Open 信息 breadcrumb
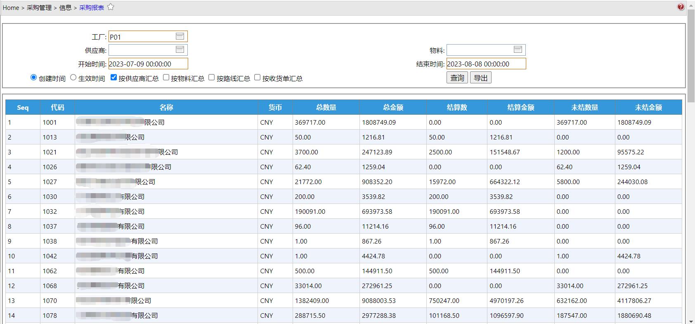 [65, 7]
